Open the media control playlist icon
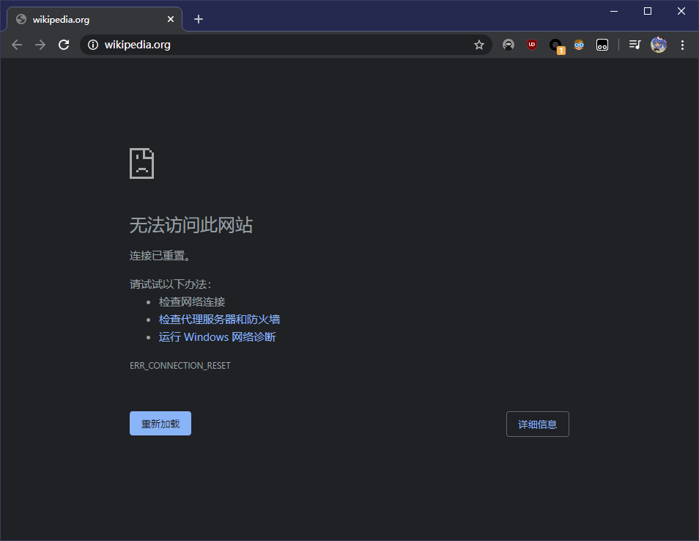The width and height of the screenshot is (699, 541). point(635,45)
